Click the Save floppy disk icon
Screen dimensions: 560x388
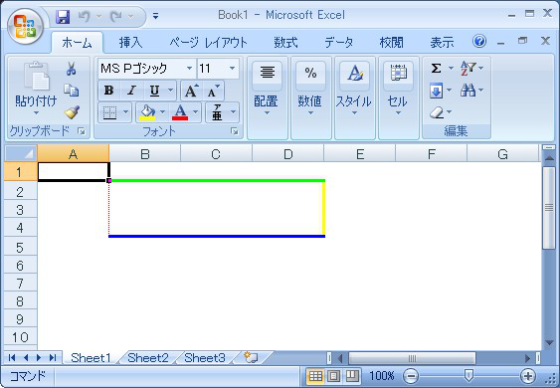(63, 17)
